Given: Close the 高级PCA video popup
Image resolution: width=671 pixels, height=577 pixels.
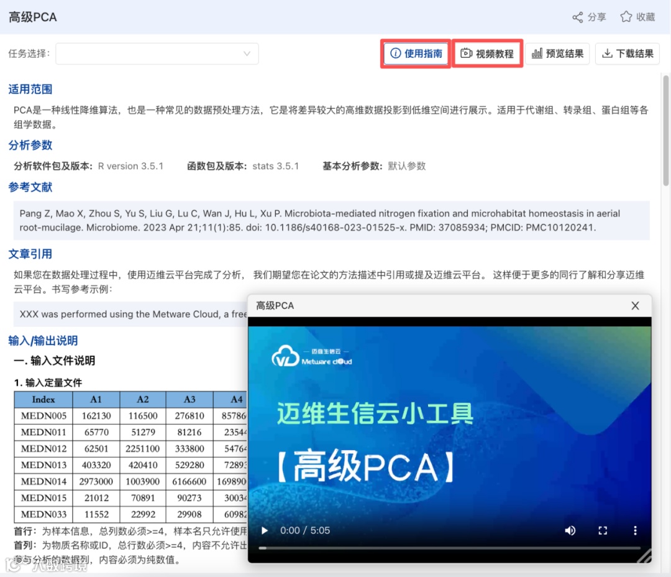Looking at the screenshot, I should [x=635, y=305].
